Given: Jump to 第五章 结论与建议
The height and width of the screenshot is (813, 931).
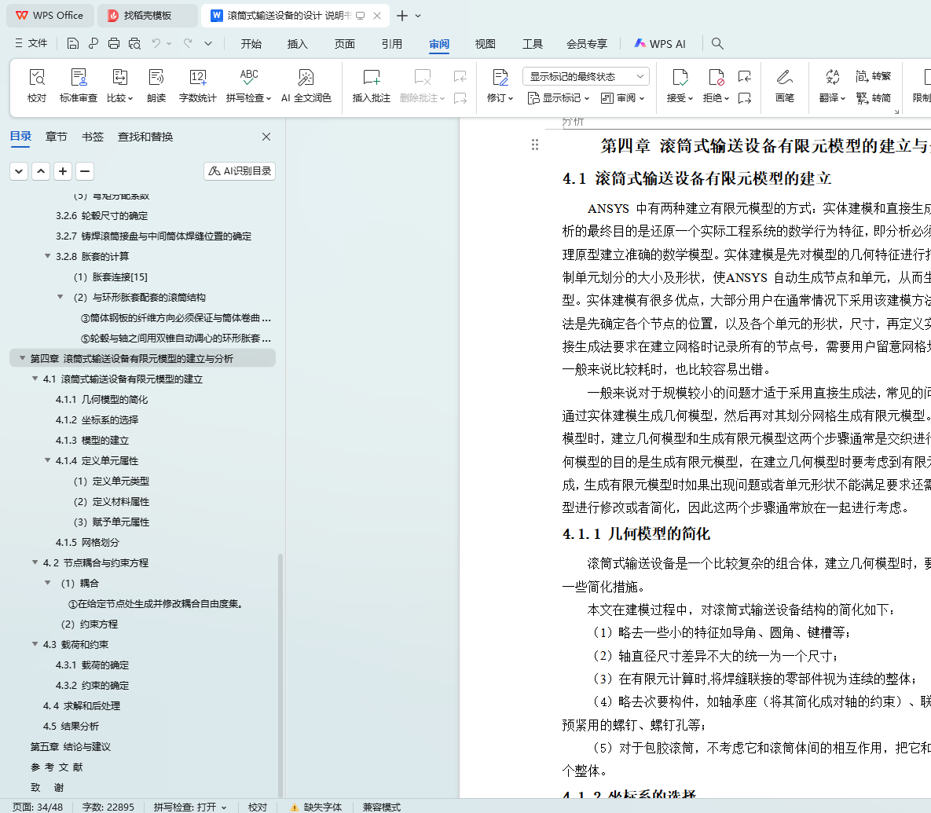Looking at the screenshot, I should (71, 746).
